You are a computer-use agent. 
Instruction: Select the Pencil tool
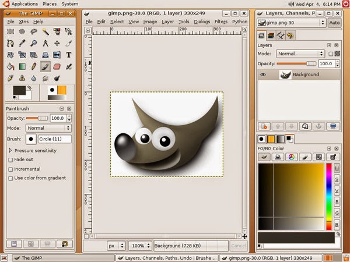[x=33, y=66]
